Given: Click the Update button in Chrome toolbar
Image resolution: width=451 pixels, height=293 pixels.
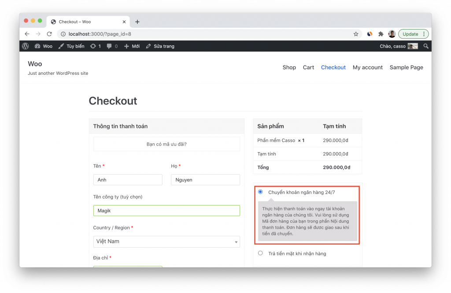Looking at the screenshot, I should pyautogui.click(x=413, y=34).
